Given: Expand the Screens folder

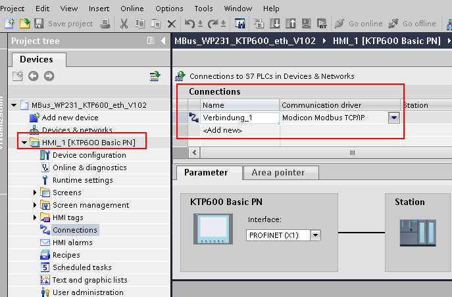Looking at the screenshot, I should point(35,193).
